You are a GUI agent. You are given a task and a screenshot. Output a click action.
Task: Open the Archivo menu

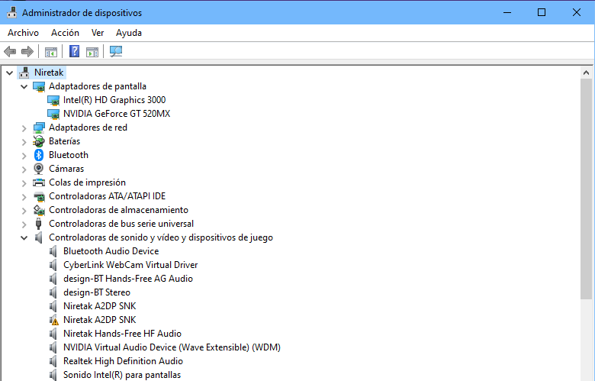coord(23,33)
